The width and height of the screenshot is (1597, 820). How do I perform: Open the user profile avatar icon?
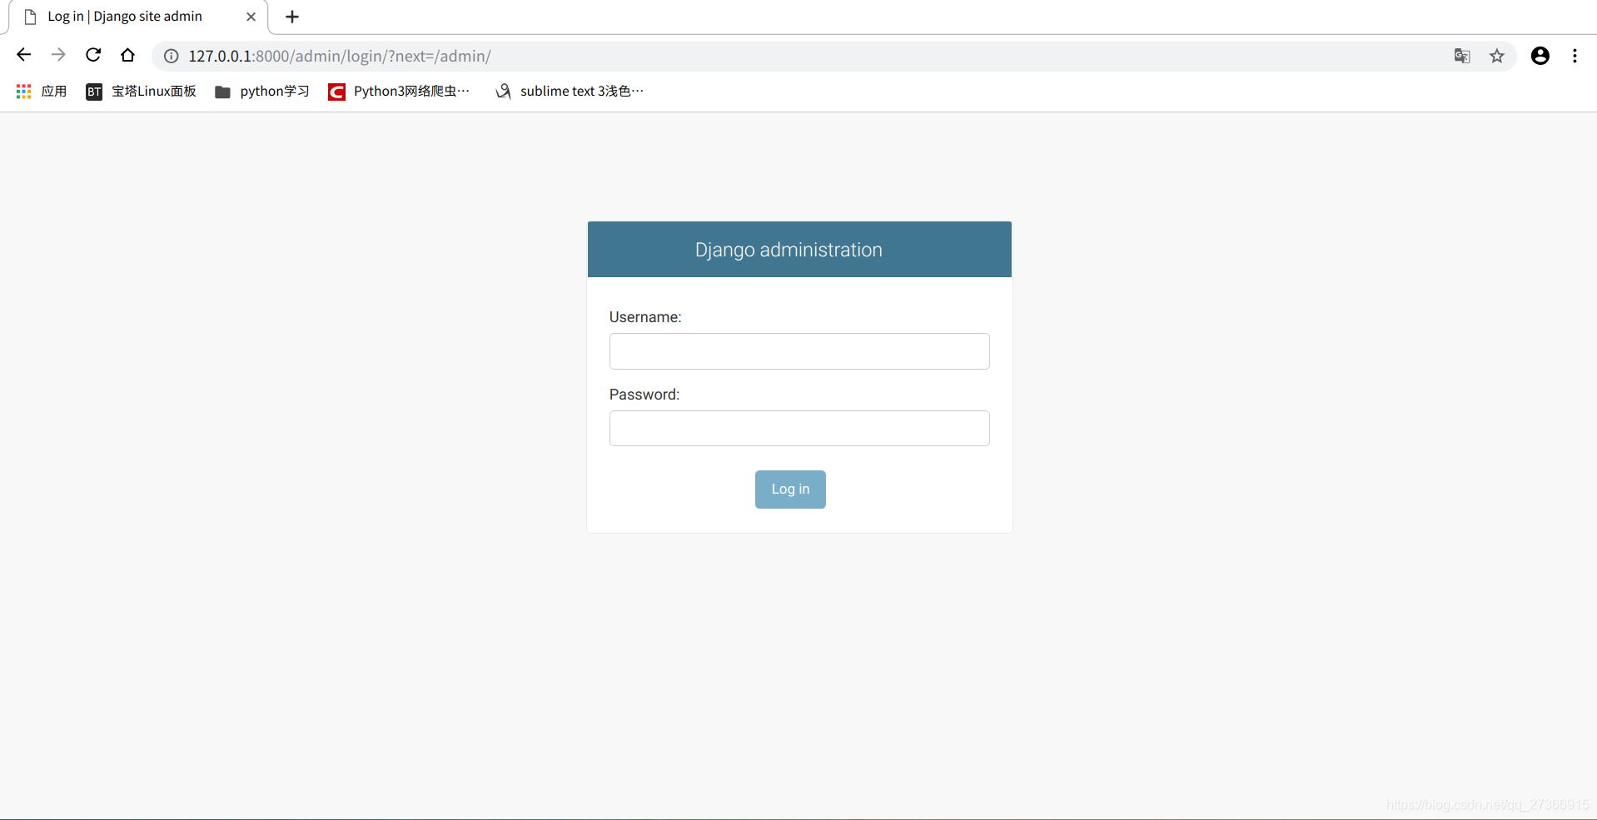tap(1540, 56)
